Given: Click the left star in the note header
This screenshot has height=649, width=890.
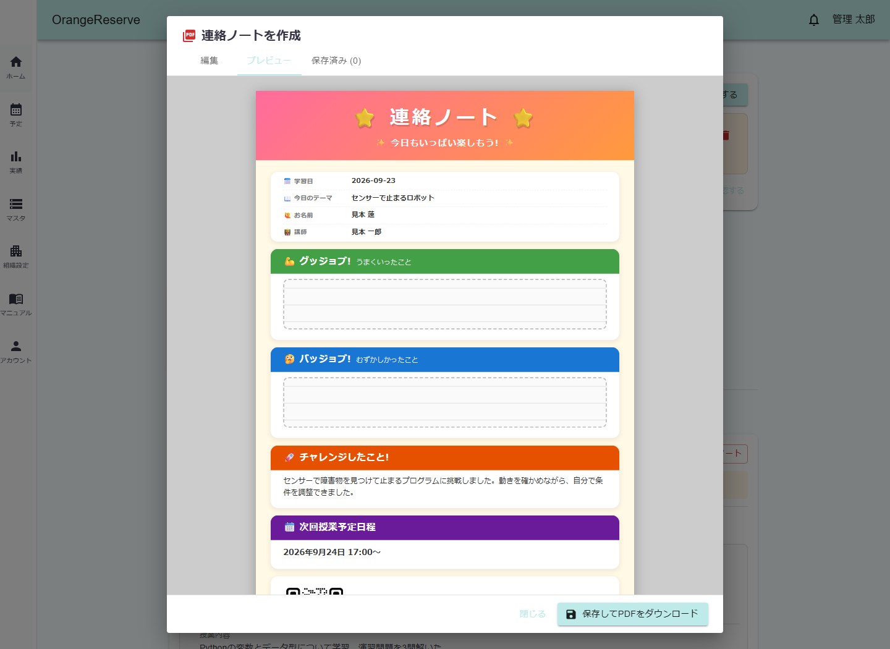Looking at the screenshot, I should pyautogui.click(x=365, y=117).
